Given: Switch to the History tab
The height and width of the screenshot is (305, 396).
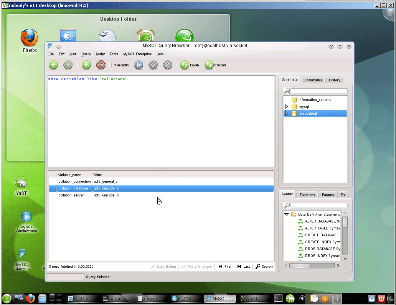Looking at the screenshot, I should point(335,80).
